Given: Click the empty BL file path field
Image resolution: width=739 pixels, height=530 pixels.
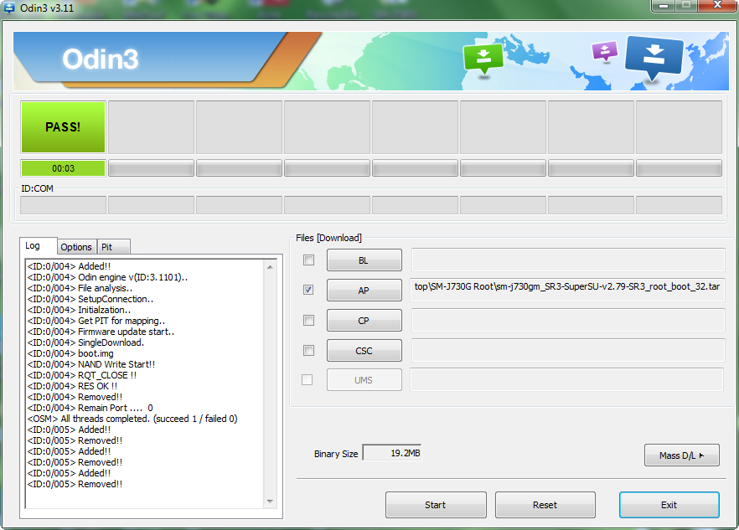Looking at the screenshot, I should (568, 260).
